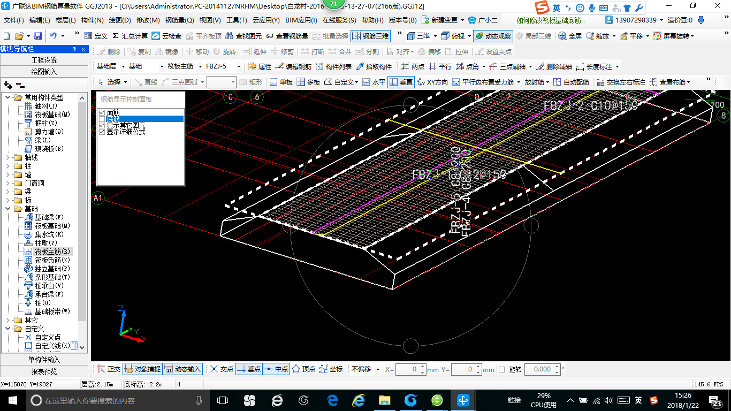Toggle 显示其它图元 checkbox
The image size is (731, 411).
point(102,125)
